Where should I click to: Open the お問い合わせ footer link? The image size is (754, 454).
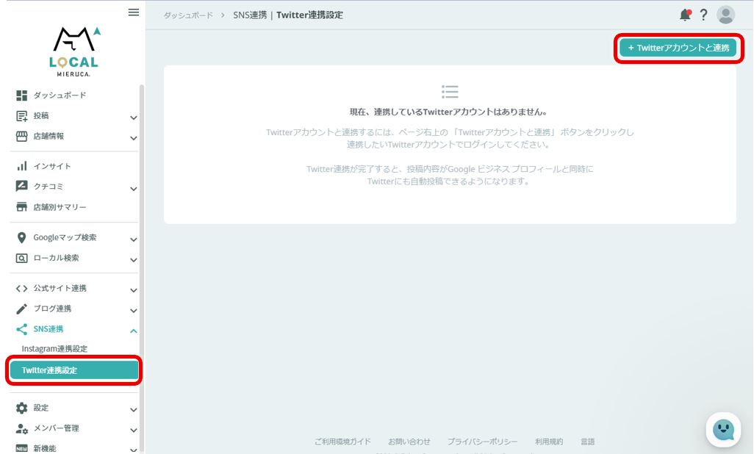(409, 442)
